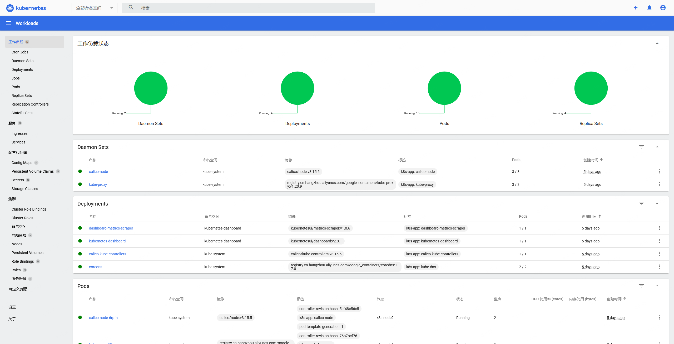Click the 5 days ago timestamp for coredns
674x344 pixels.
(x=591, y=267)
